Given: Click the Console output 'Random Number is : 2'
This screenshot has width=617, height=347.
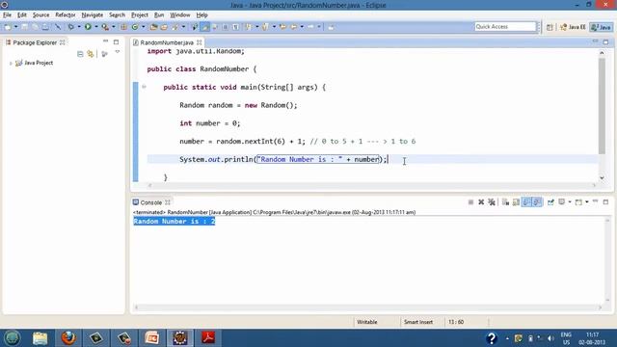Looking at the screenshot, I should [x=174, y=222].
